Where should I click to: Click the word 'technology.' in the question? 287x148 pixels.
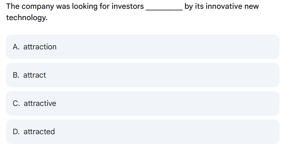pyautogui.click(x=27, y=18)
